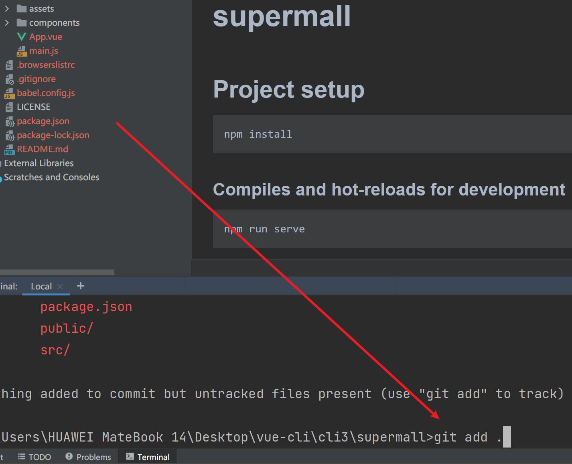Click the markdown icon beside README.md
This screenshot has height=464, width=572.
pos(9,150)
